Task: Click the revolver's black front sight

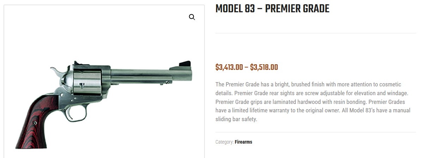Action: tap(185, 64)
